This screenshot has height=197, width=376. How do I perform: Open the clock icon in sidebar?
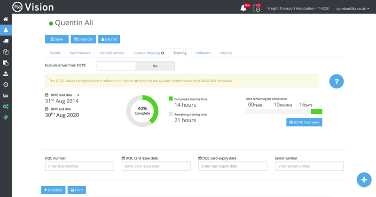tap(6, 85)
